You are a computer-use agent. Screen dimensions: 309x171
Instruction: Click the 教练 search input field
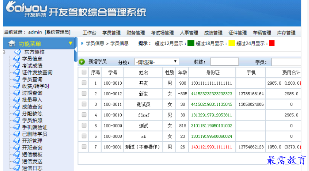[224, 62]
